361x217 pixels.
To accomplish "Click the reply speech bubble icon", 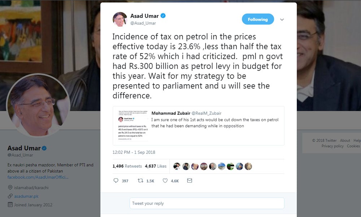I will pos(116,180).
